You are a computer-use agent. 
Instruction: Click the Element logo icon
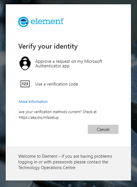pos(23,22)
